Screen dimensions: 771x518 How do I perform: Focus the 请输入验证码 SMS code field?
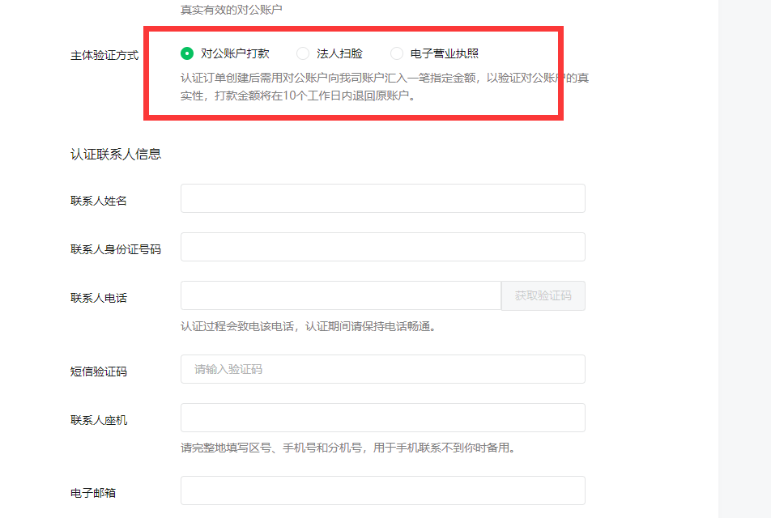click(382, 369)
